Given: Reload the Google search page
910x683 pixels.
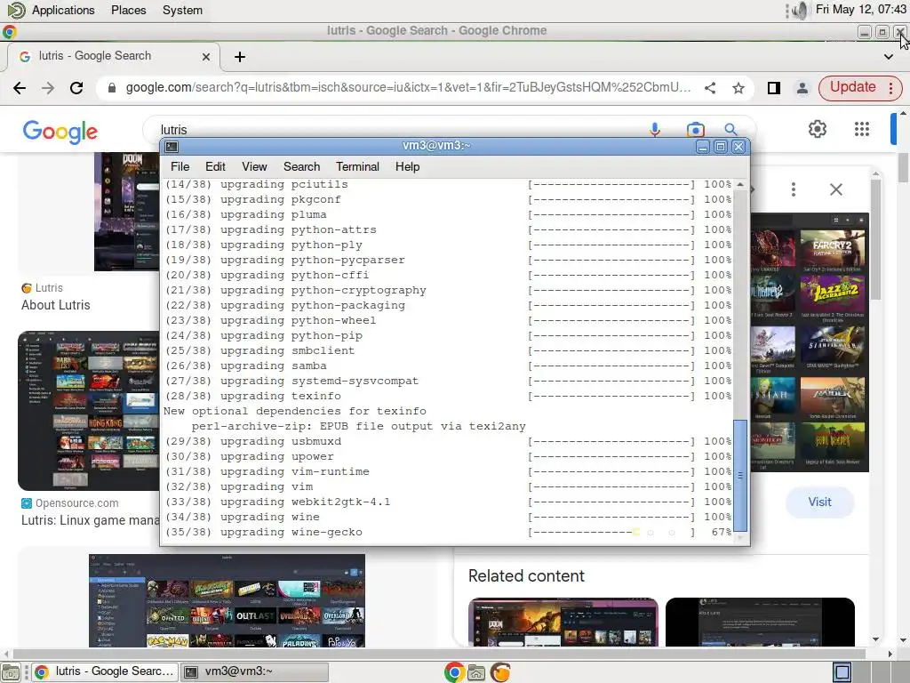Looking at the screenshot, I should pyautogui.click(x=76, y=88).
